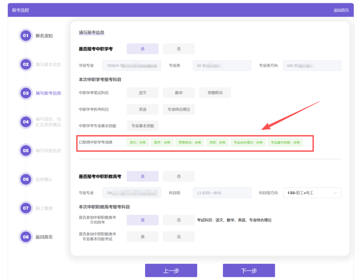358x280 pixels.
Task: Continue with the 下一步 button
Action: (x=249, y=270)
